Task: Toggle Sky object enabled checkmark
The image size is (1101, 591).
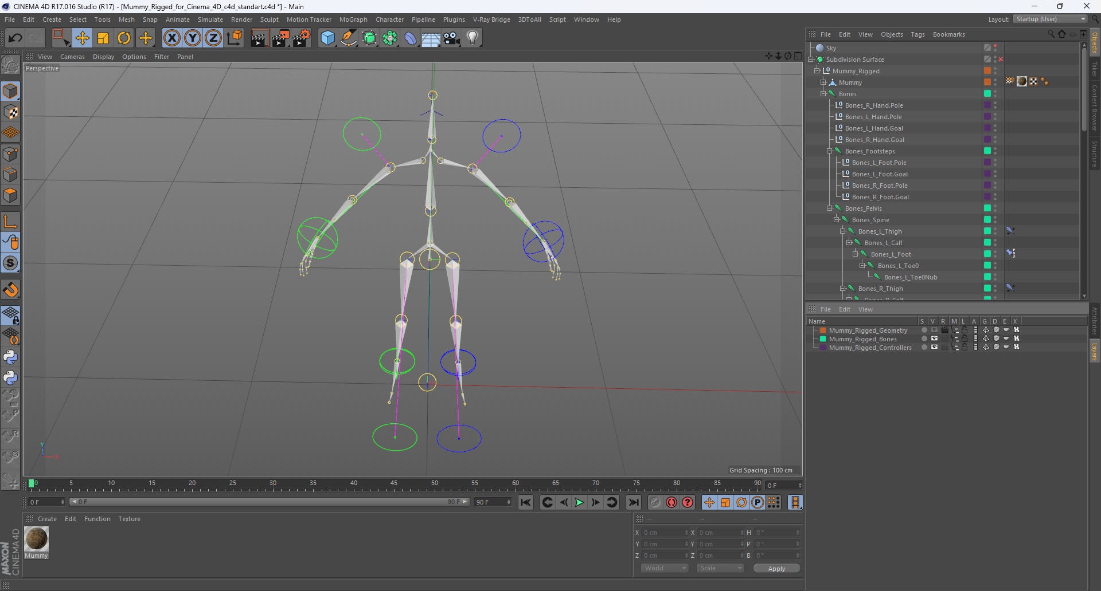Action: (987, 48)
